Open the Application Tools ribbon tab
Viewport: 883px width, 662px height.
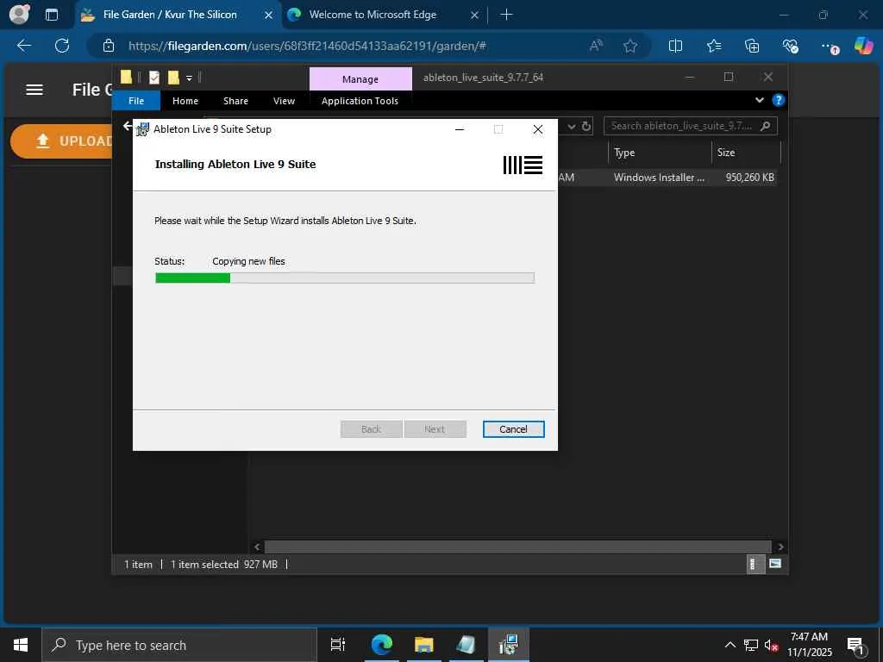point(360,101)
